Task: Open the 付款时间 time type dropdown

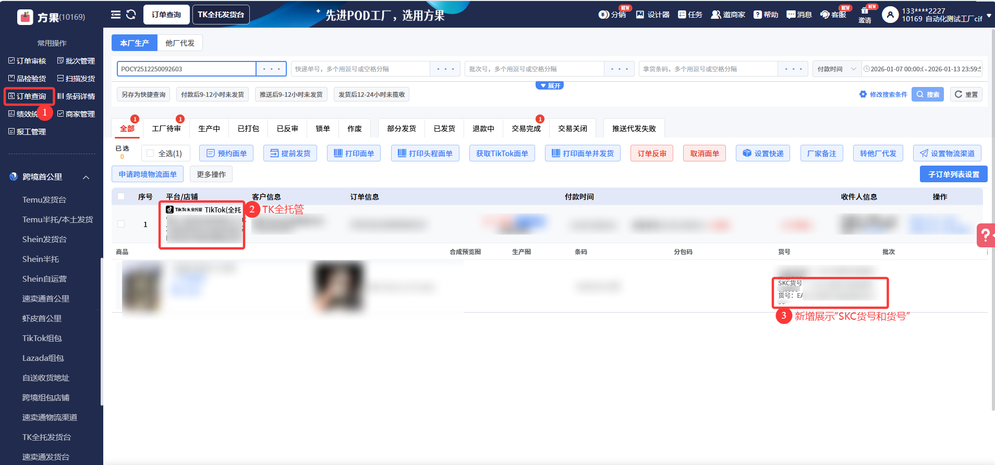Action: pyautogui.click(x=837, y=69)
